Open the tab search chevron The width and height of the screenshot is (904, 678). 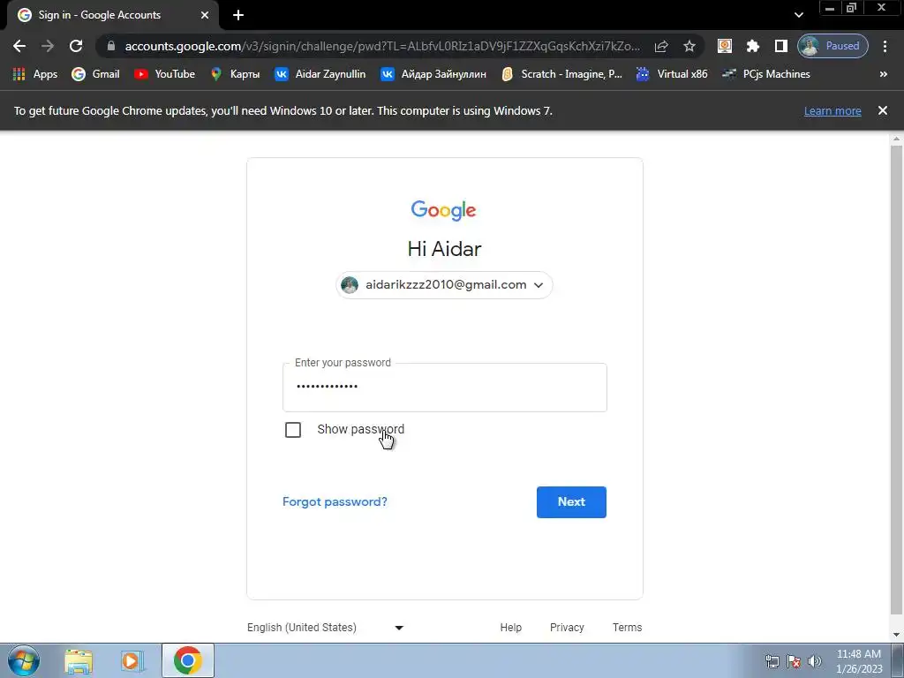798,15
